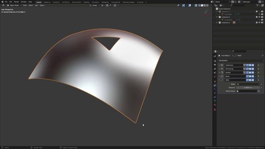The width and height of the screenshot is (265, 149).
Task: Switch to the Shading workspace tab
Action: [x=87, y=2]
